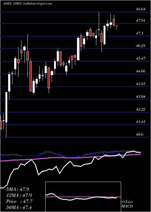Viewport: 151px width, 212px height.
Task: Select the 43.85 price level label
Action: [x=140, y=84]
